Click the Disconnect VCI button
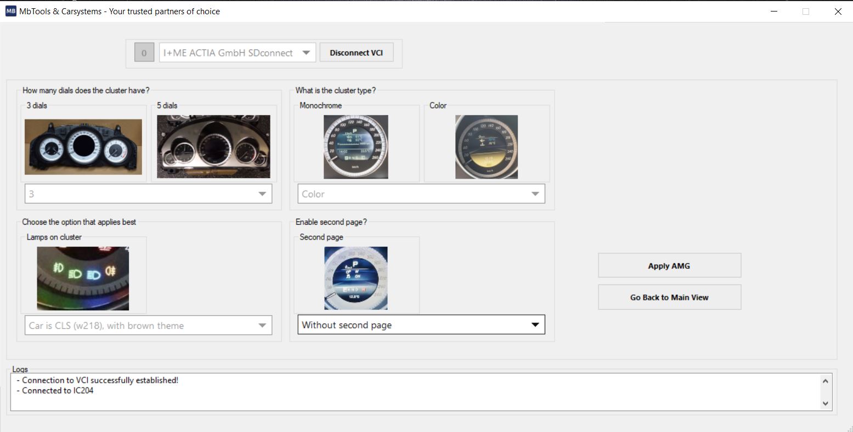This screenshot has height=432, width=853. click(x=356, y=52)
